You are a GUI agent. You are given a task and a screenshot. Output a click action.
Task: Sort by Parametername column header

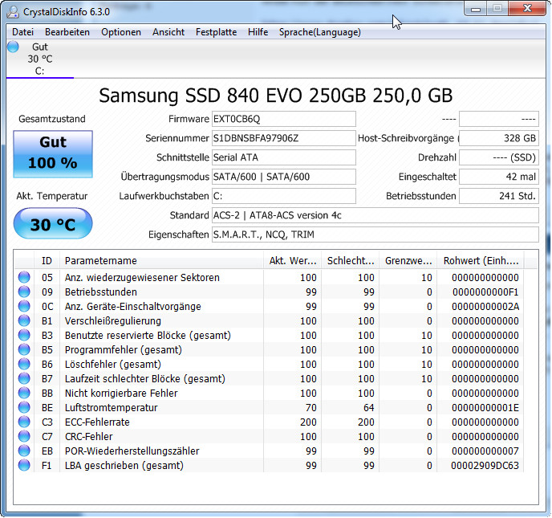point(161,261)
